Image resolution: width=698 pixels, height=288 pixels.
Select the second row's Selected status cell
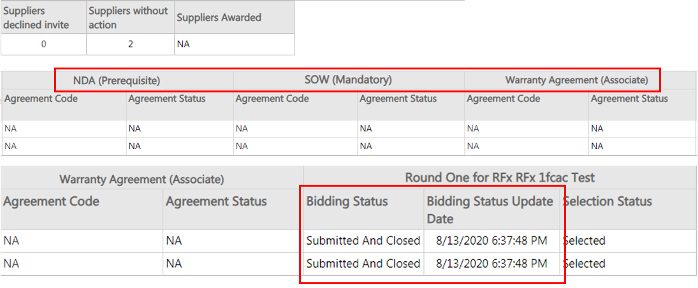point(584,264)
